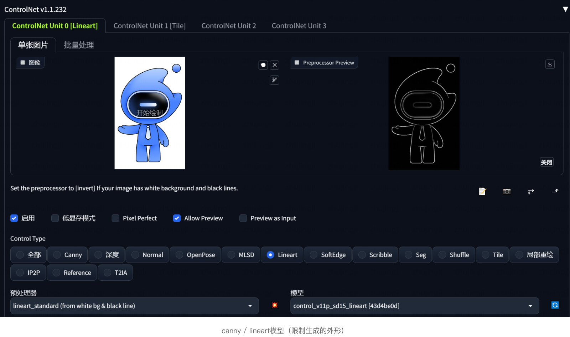Click the undo icon above the source image
The width and height of the screenshot is (570, 337).
[x=263, y=65]
